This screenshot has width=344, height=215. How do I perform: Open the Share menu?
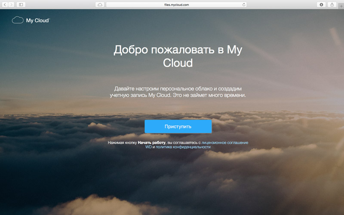tap(332, 4)
